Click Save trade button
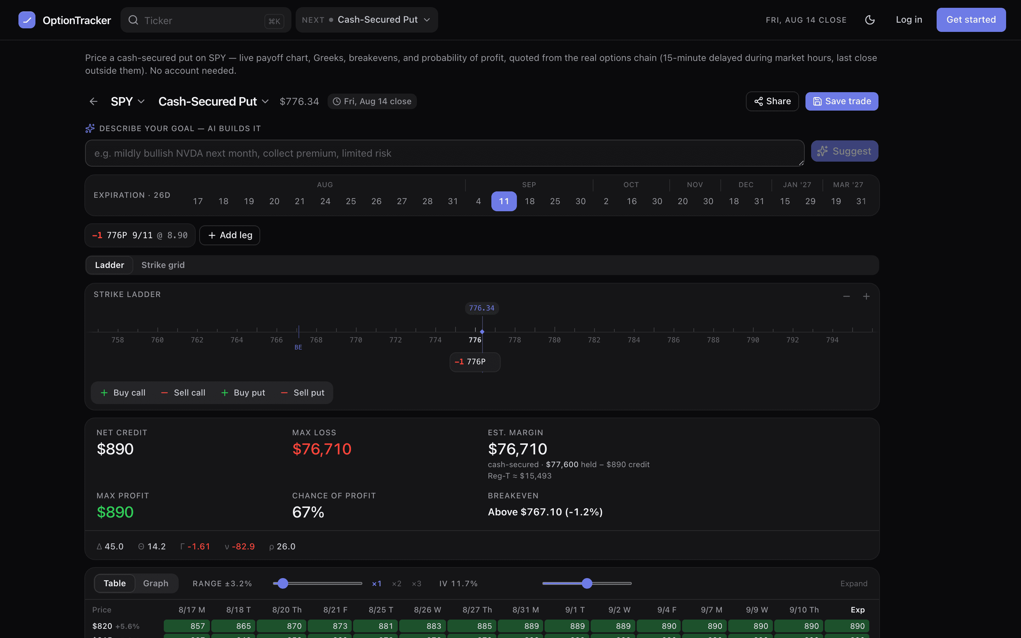 (842, 101)
